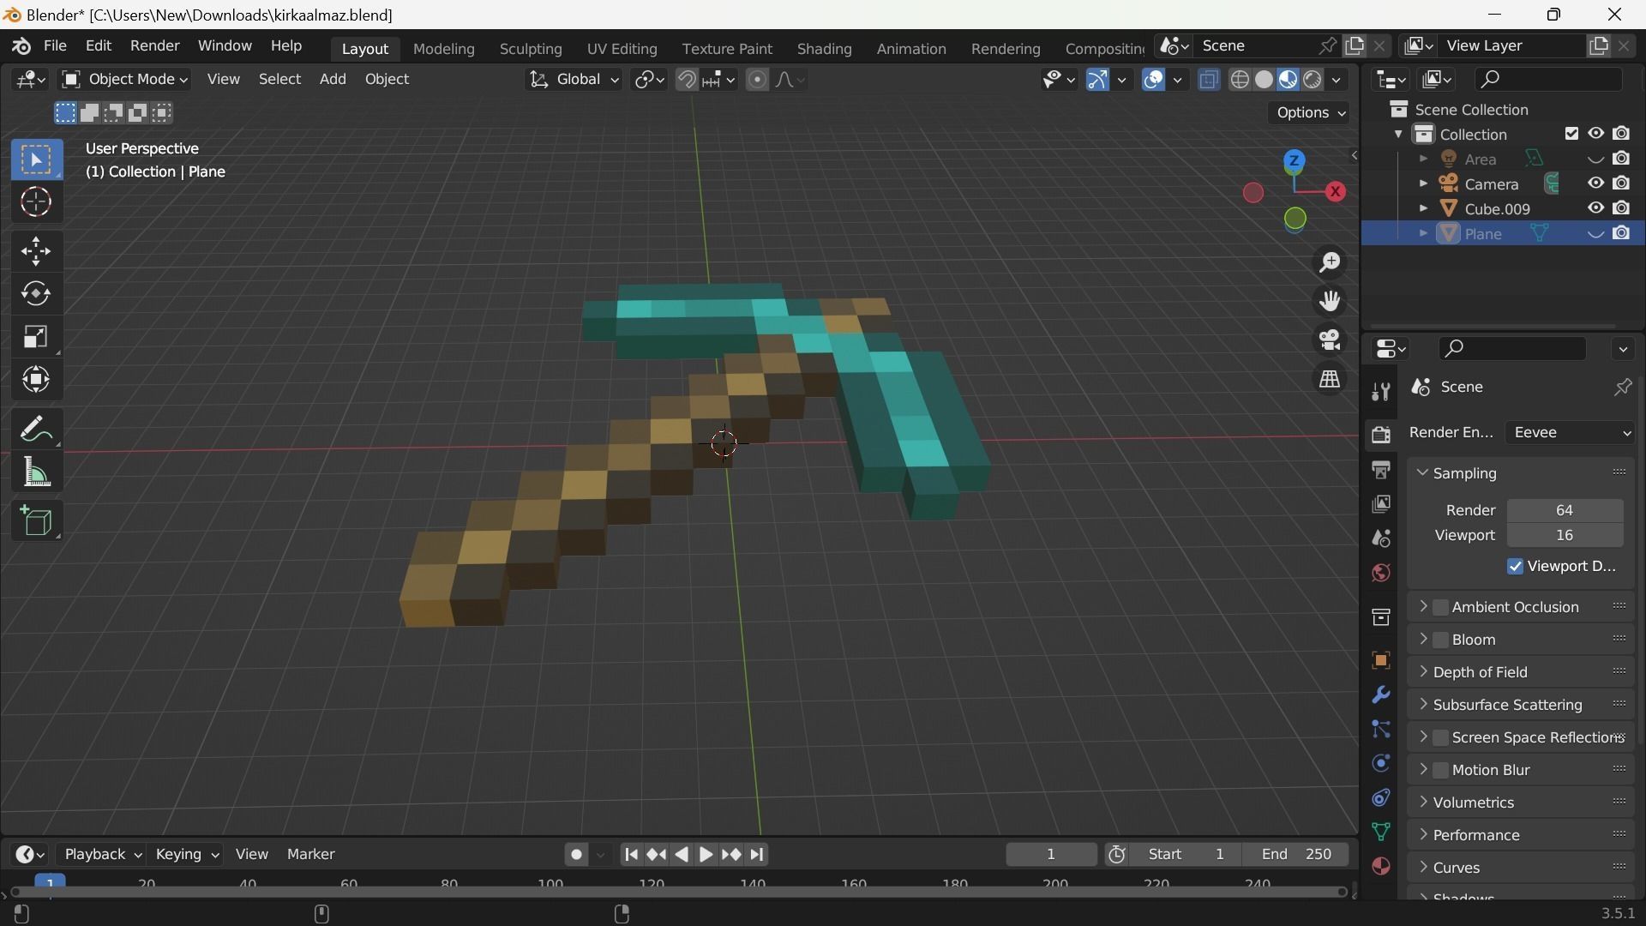The width and height of the screenshot is (1646, 926).
Task: Choose the Measure ruler tool
Action: 36,472
